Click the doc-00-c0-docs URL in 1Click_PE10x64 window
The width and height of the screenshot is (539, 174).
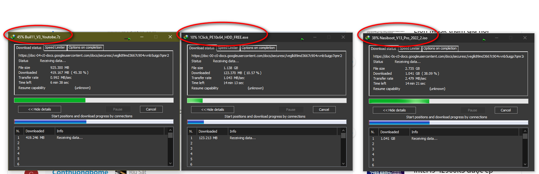click(267, 55)
